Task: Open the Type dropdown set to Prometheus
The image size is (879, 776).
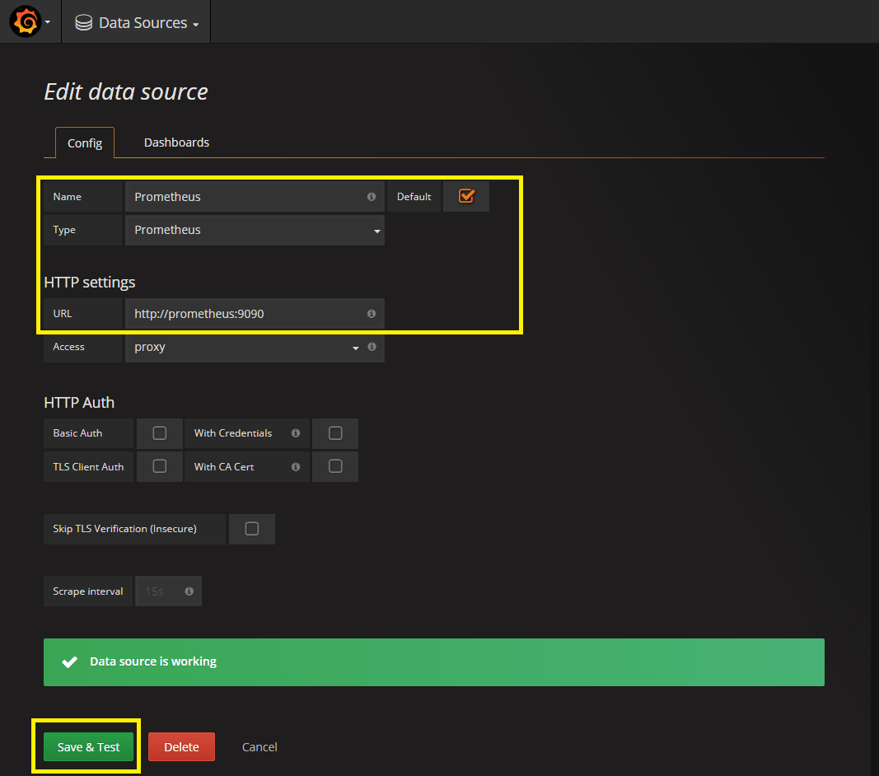Action: point(255,230)
